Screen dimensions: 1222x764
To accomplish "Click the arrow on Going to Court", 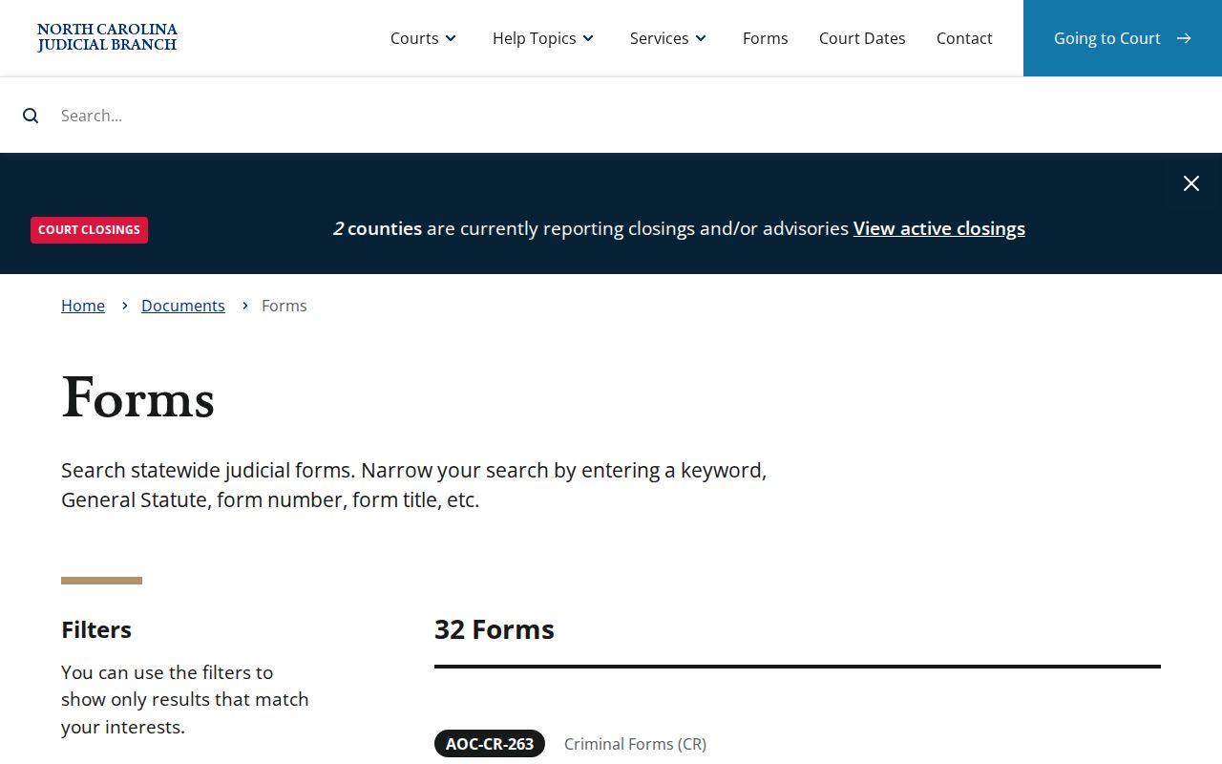I will 1184,38.
